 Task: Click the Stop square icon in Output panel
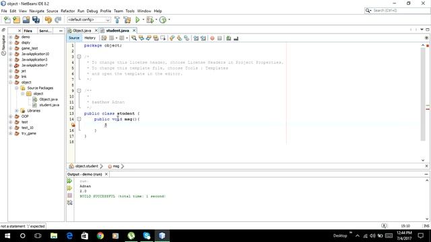(69, 196)
